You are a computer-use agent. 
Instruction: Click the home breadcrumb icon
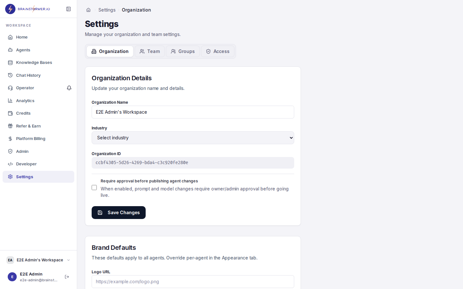click(x=88, y=10)
